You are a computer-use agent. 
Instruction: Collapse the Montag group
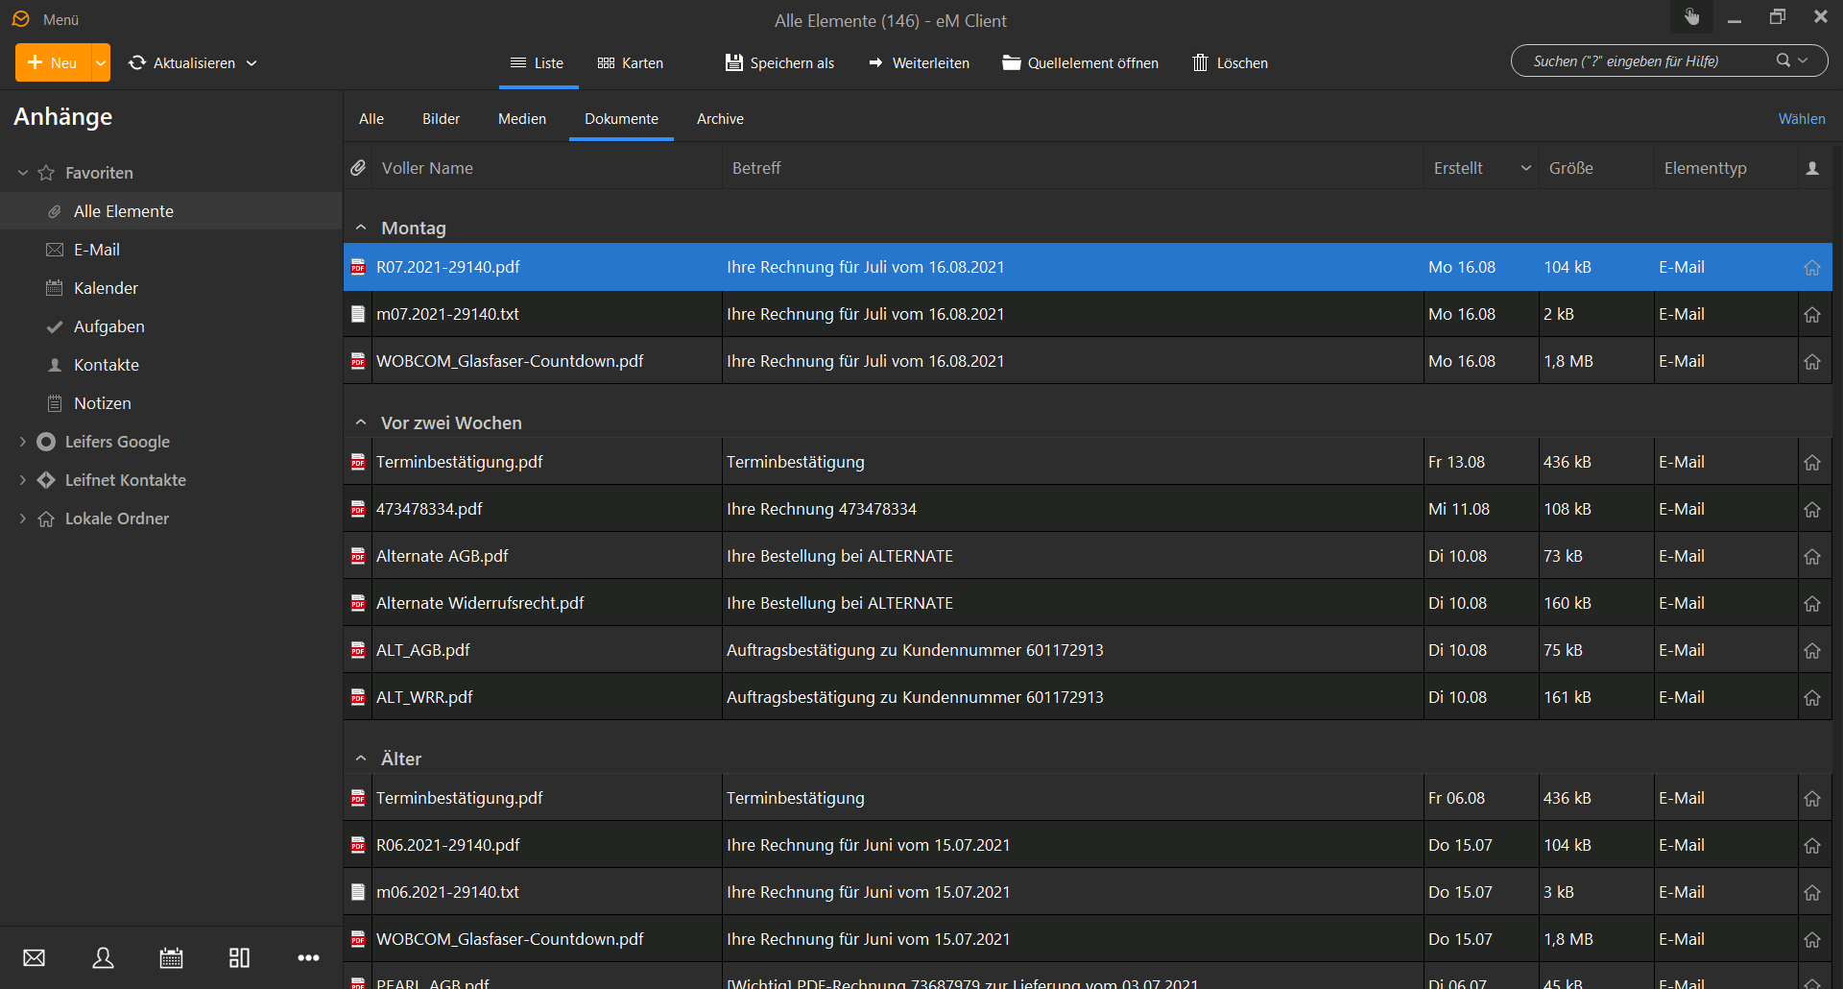pos(361,228)
